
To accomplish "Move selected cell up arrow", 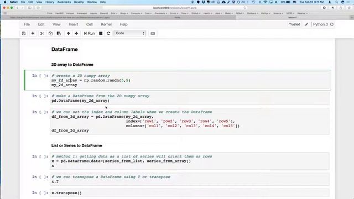I will click(69, 33).
